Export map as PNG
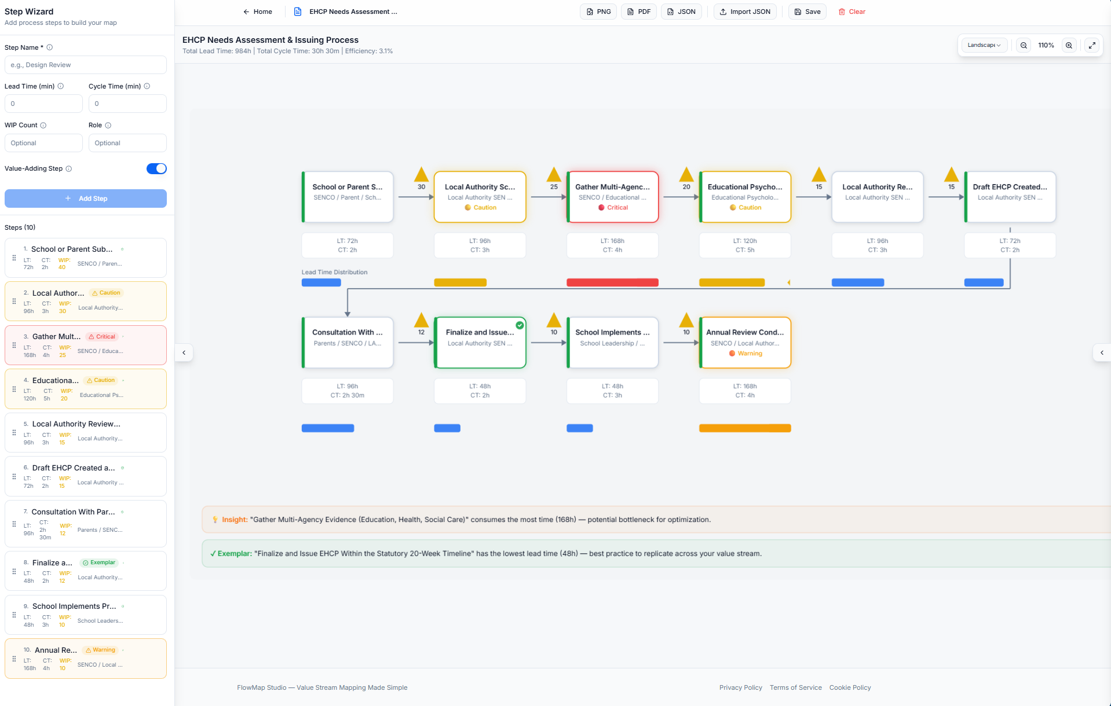 598,12
